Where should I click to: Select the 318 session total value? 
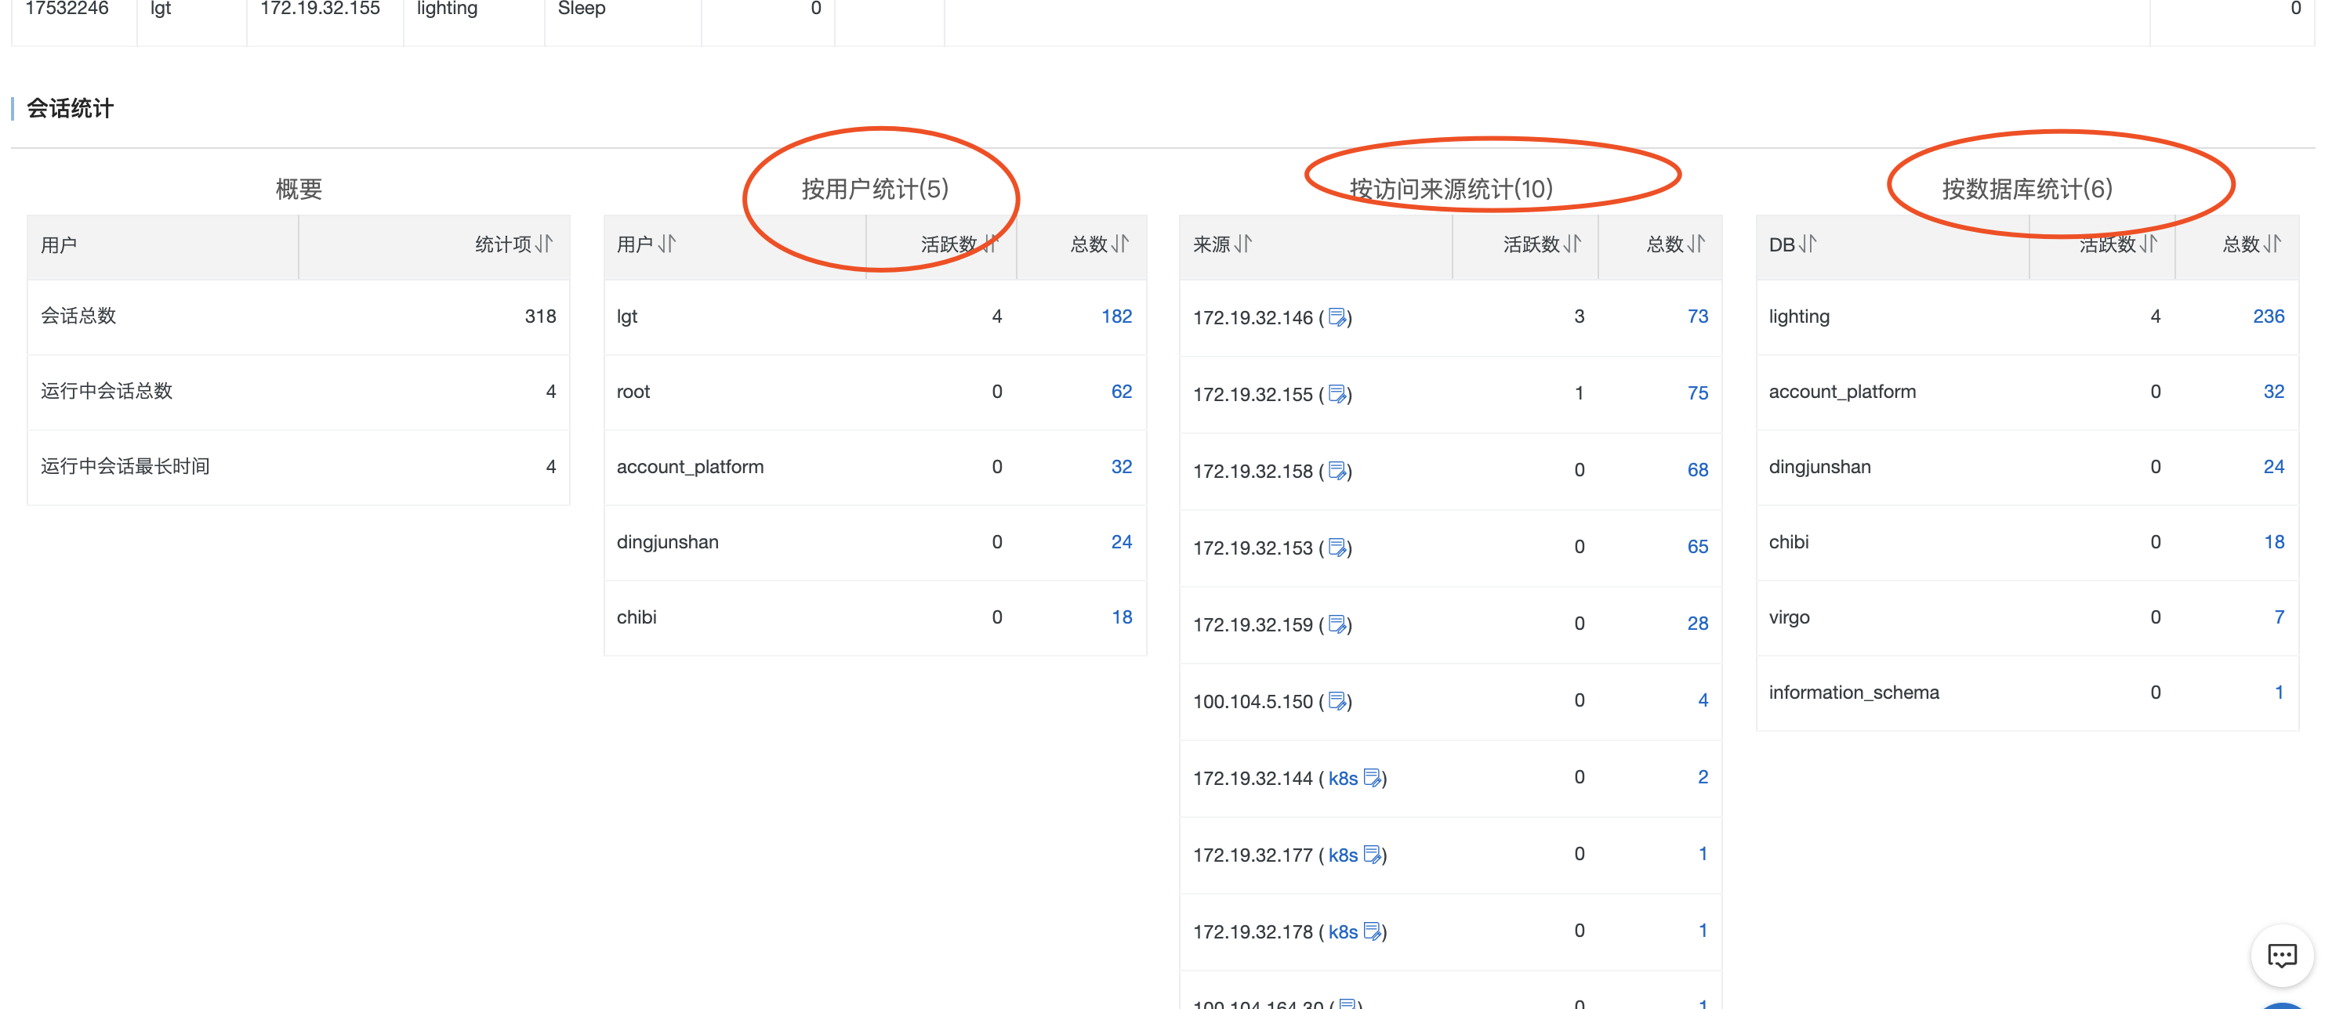[x=540, y=316]
